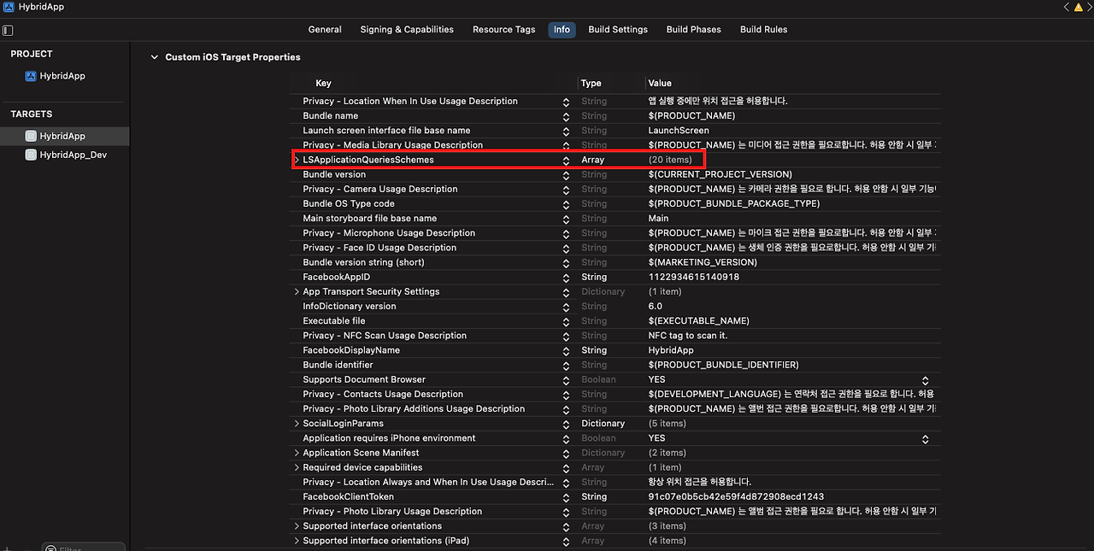The image size is (1094, 551).
Task: Expand LSApplicationQueriesSchemes array
Action: click(297, 160)
